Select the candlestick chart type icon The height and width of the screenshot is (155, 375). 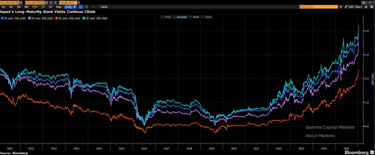(x=86, y=7)
